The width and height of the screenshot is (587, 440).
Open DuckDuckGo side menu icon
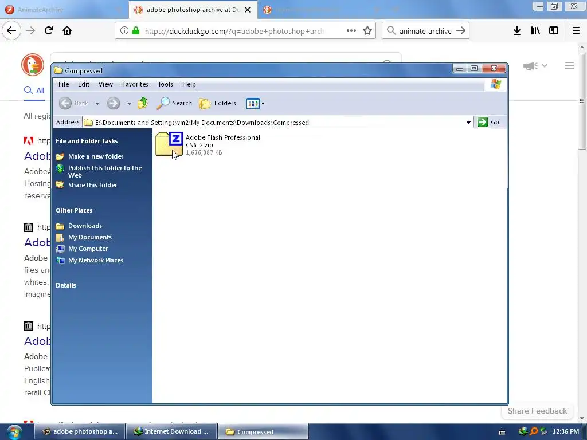569,65
